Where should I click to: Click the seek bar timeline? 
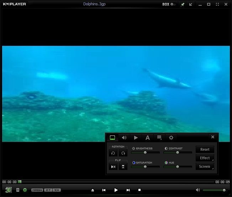116,182
